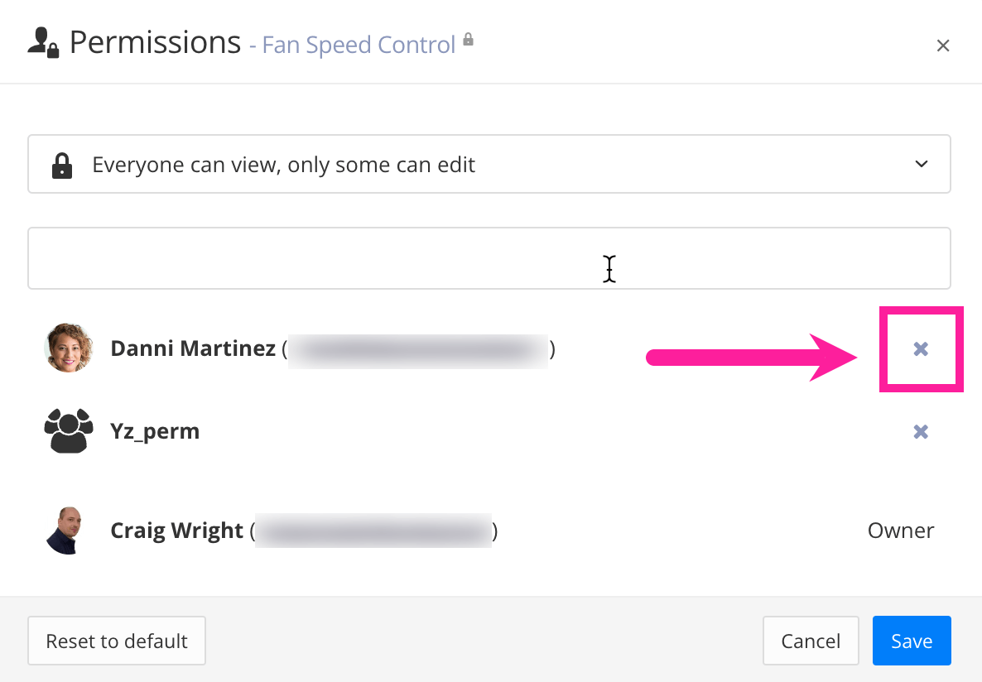Viewport: 982px width, 682px height.
Task: Click the lock icon next to Fan Speed Control
Action: click(469, 38)
